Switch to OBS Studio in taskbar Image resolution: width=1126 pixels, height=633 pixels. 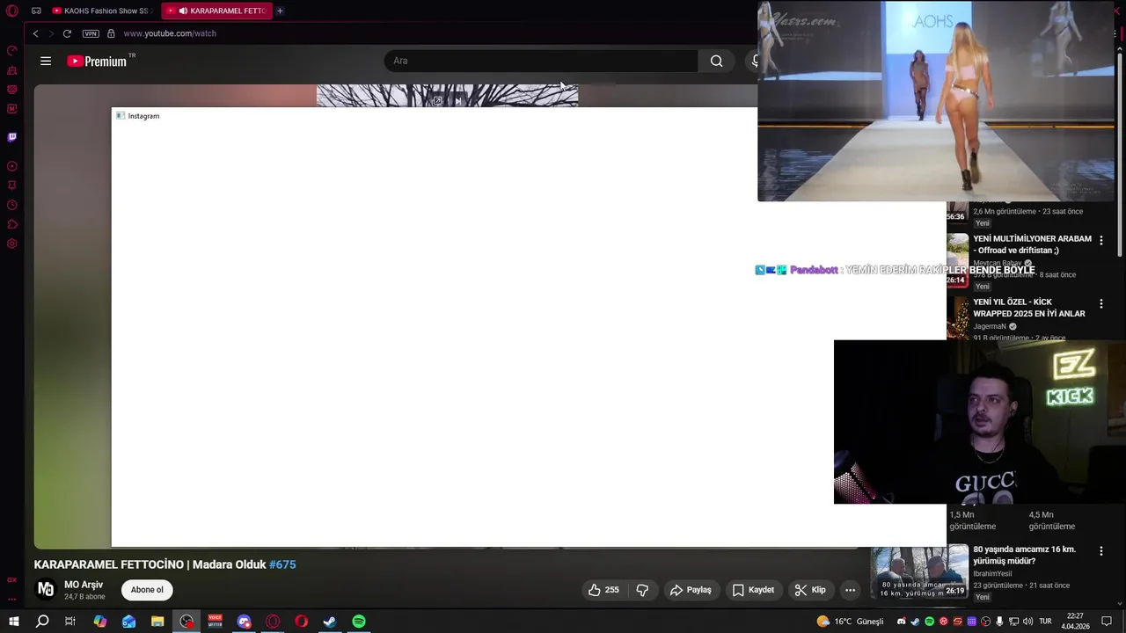click(186, 622)
